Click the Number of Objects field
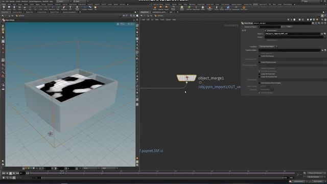The image size is (327, 184). pos(269,27)
